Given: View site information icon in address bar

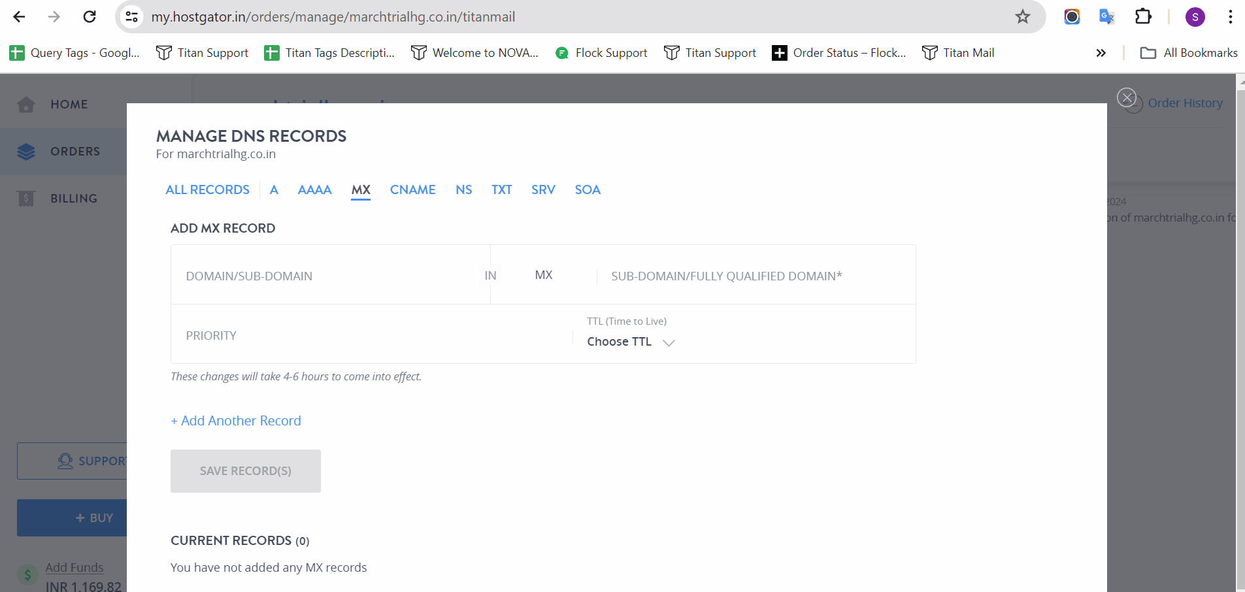Looking at the screenshot, I should (x=132, y=16).
